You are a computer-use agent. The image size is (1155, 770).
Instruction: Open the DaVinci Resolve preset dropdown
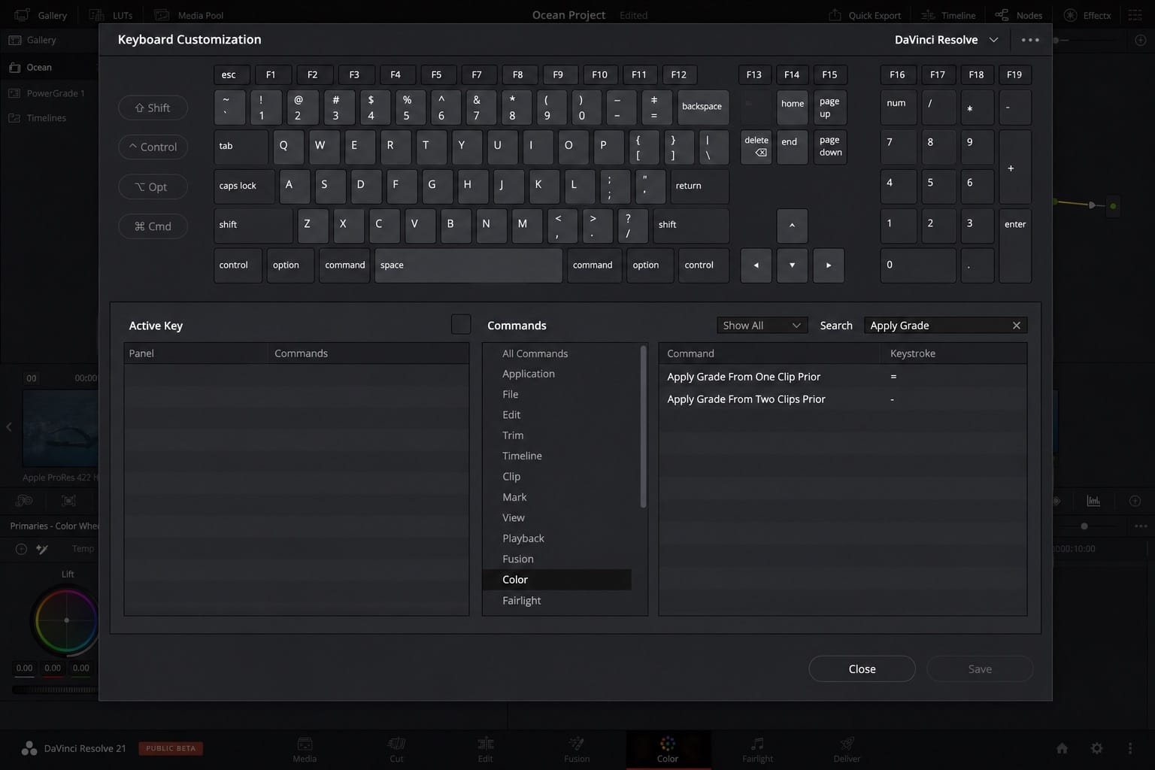coord(946,40)
